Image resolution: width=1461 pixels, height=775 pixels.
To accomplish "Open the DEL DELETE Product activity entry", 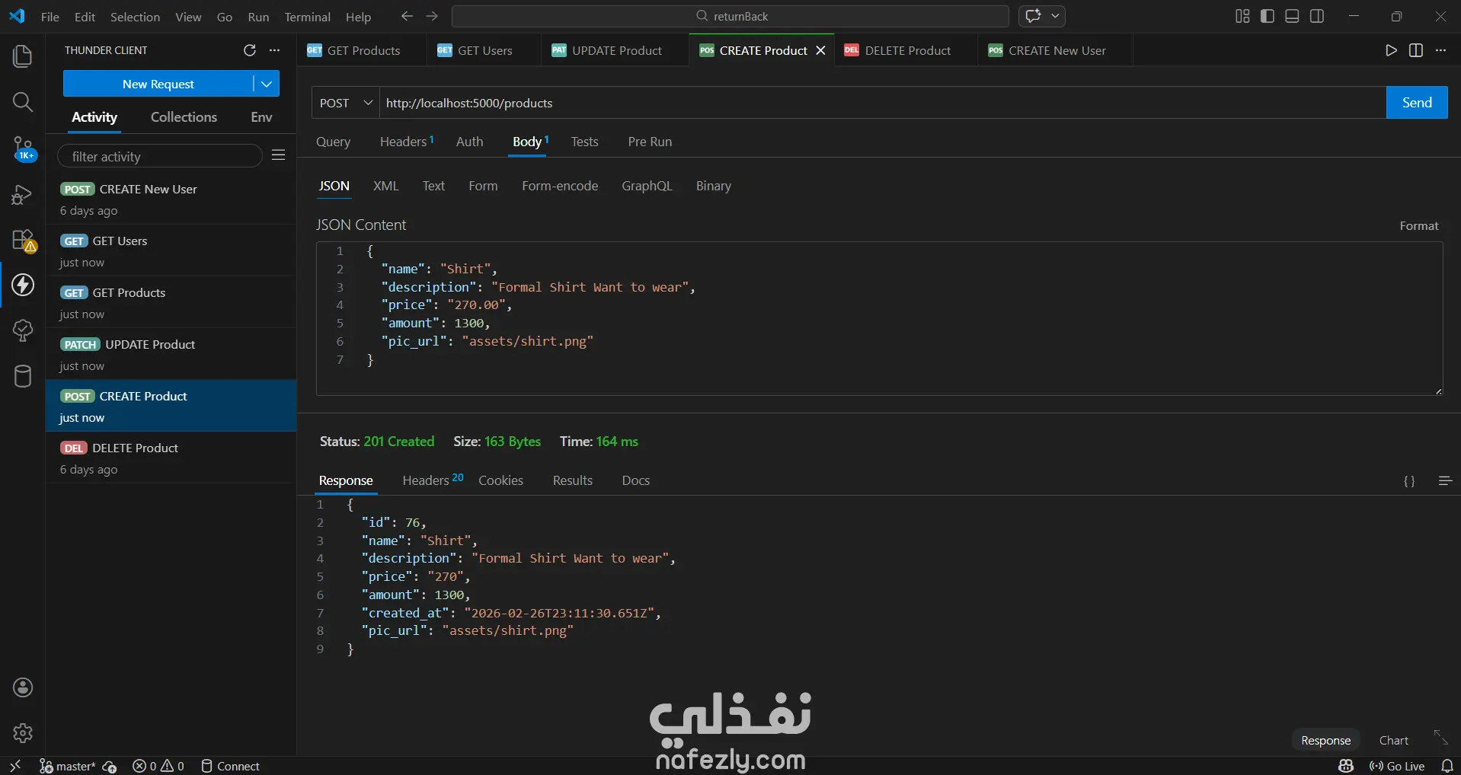I will click(171, 458).
